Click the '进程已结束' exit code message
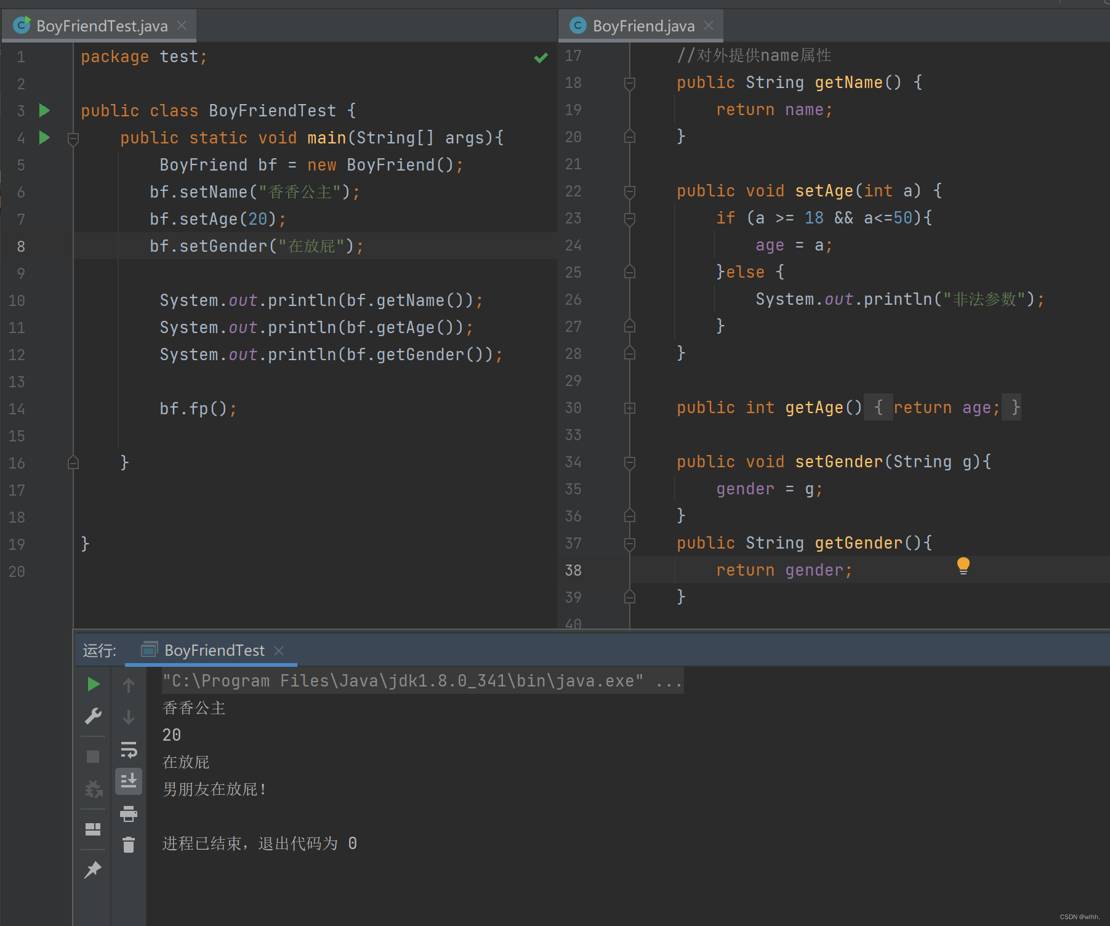1110x926 pixels. (x=260, y=843)
